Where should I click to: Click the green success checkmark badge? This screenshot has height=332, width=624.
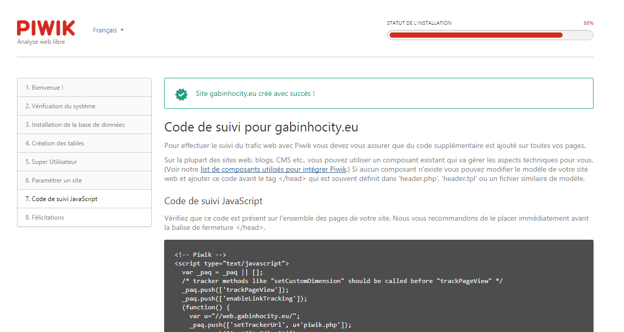[181, 94]
